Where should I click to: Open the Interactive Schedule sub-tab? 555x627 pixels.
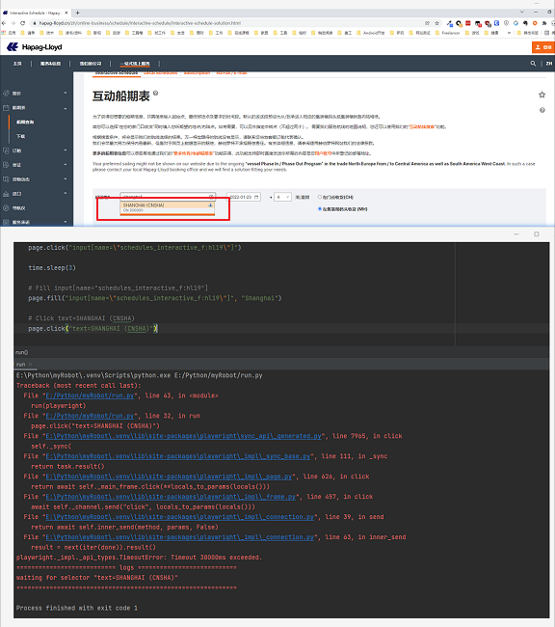[117, 73]
